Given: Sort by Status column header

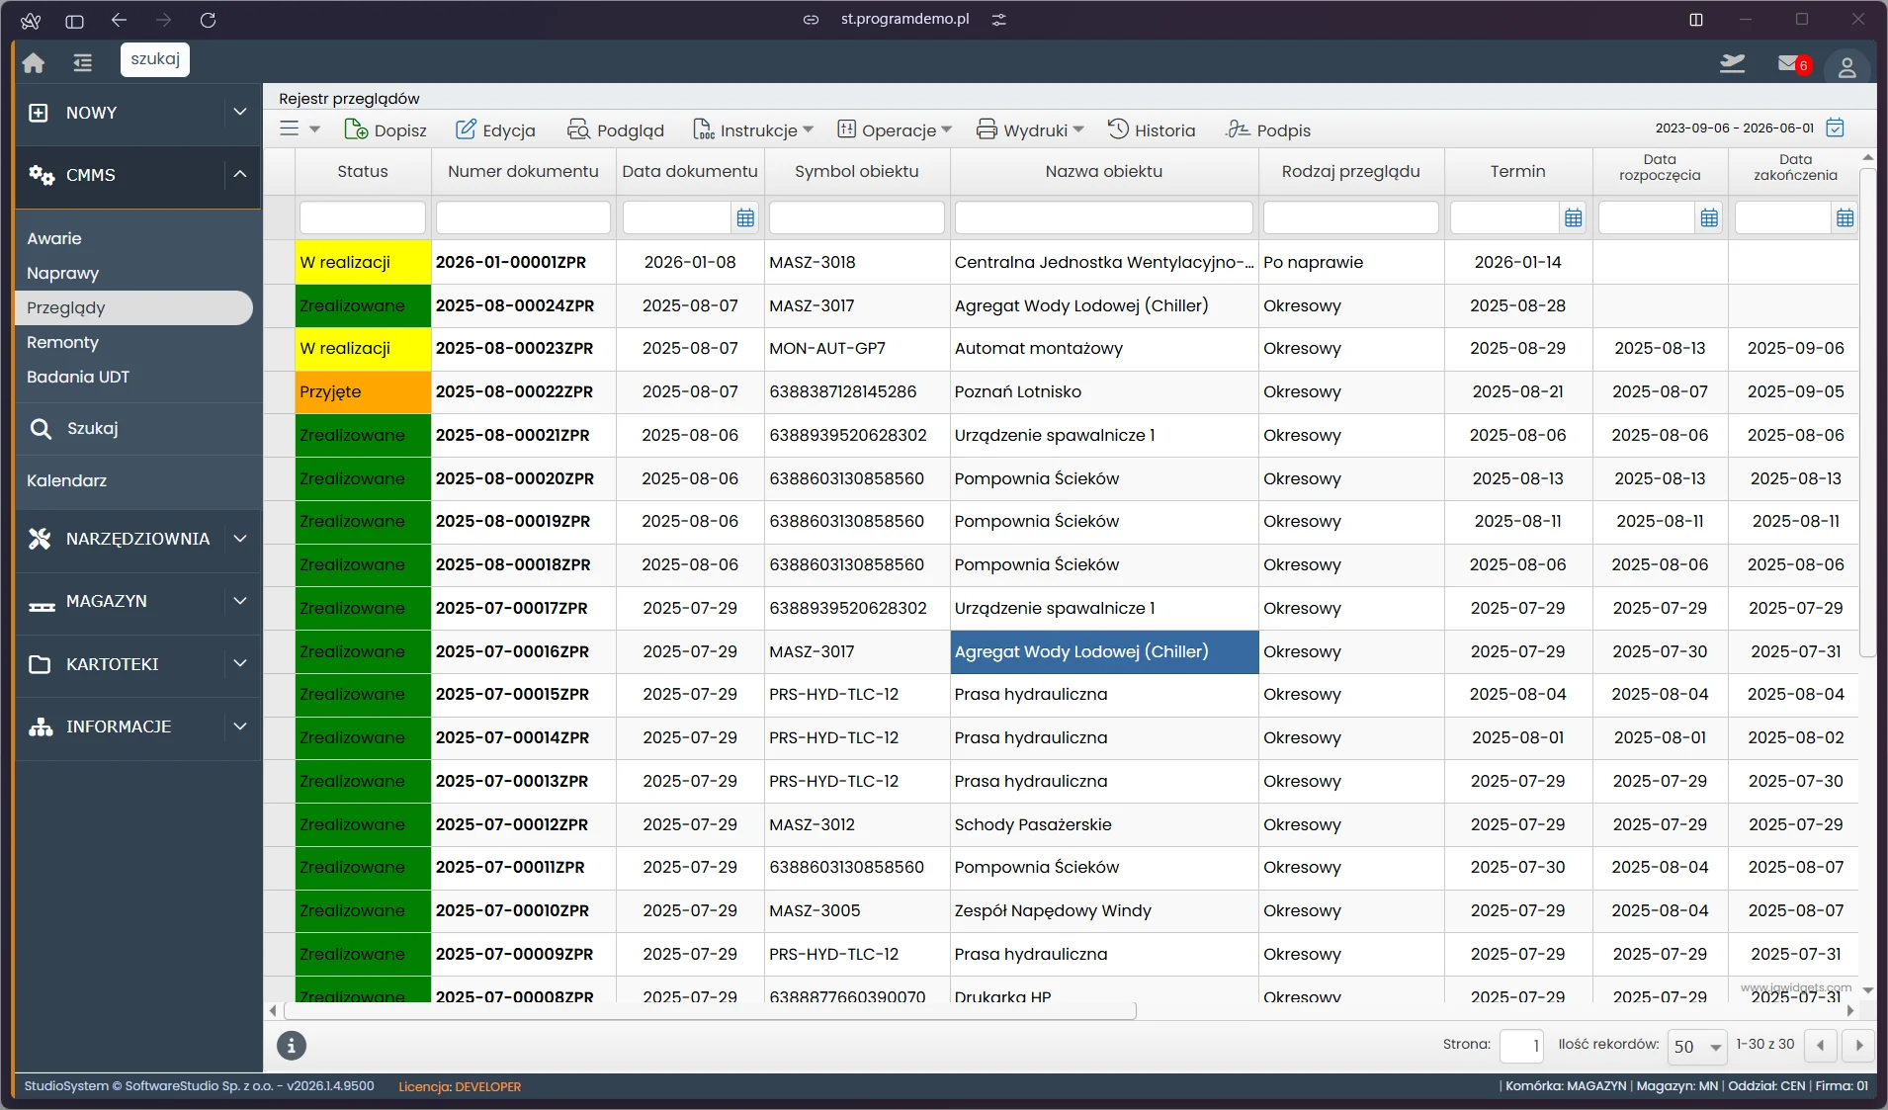Looking at the screenshot, I should [x=363, y=171].
